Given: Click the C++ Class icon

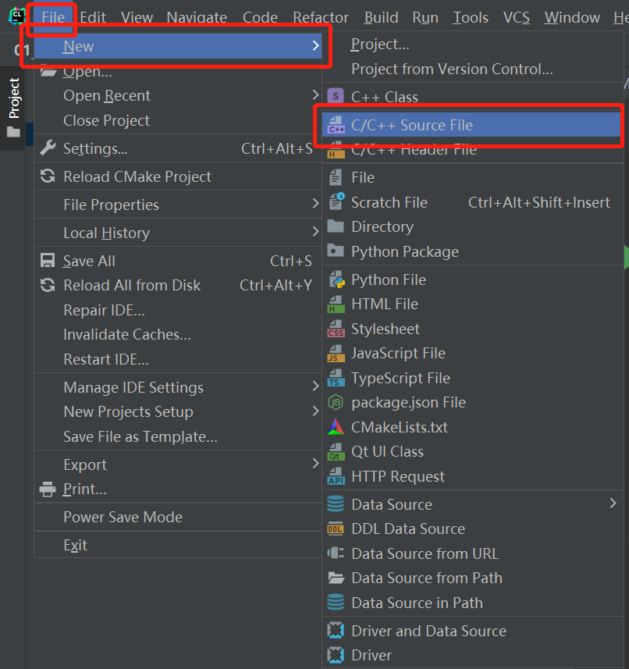Looking at the screenshot, I should point(336,97).
